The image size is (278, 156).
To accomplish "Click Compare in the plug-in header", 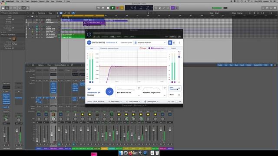I will (105, 36).
